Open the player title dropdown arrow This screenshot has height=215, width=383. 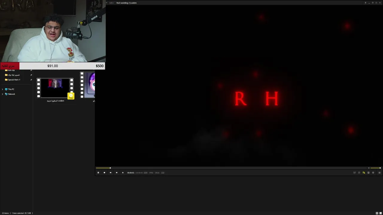(107, 3)
